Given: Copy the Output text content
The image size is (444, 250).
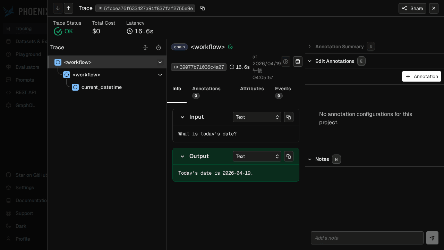Looking at the screenshot, I should coord(289,156).
